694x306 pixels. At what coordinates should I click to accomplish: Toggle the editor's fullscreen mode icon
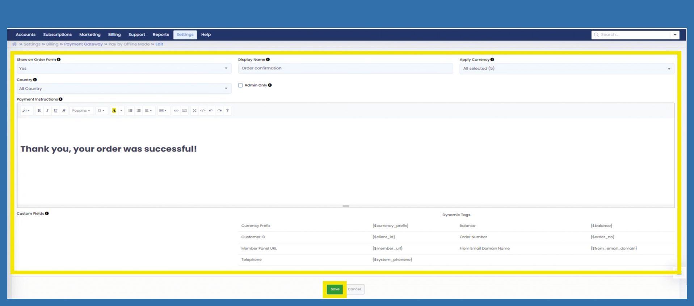pyautogui.click(x=194, y=111)
